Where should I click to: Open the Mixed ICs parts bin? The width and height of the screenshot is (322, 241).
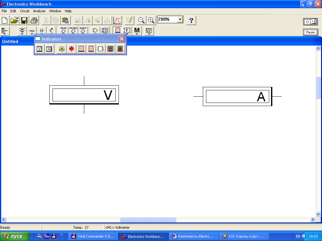[x=73, y=30]
